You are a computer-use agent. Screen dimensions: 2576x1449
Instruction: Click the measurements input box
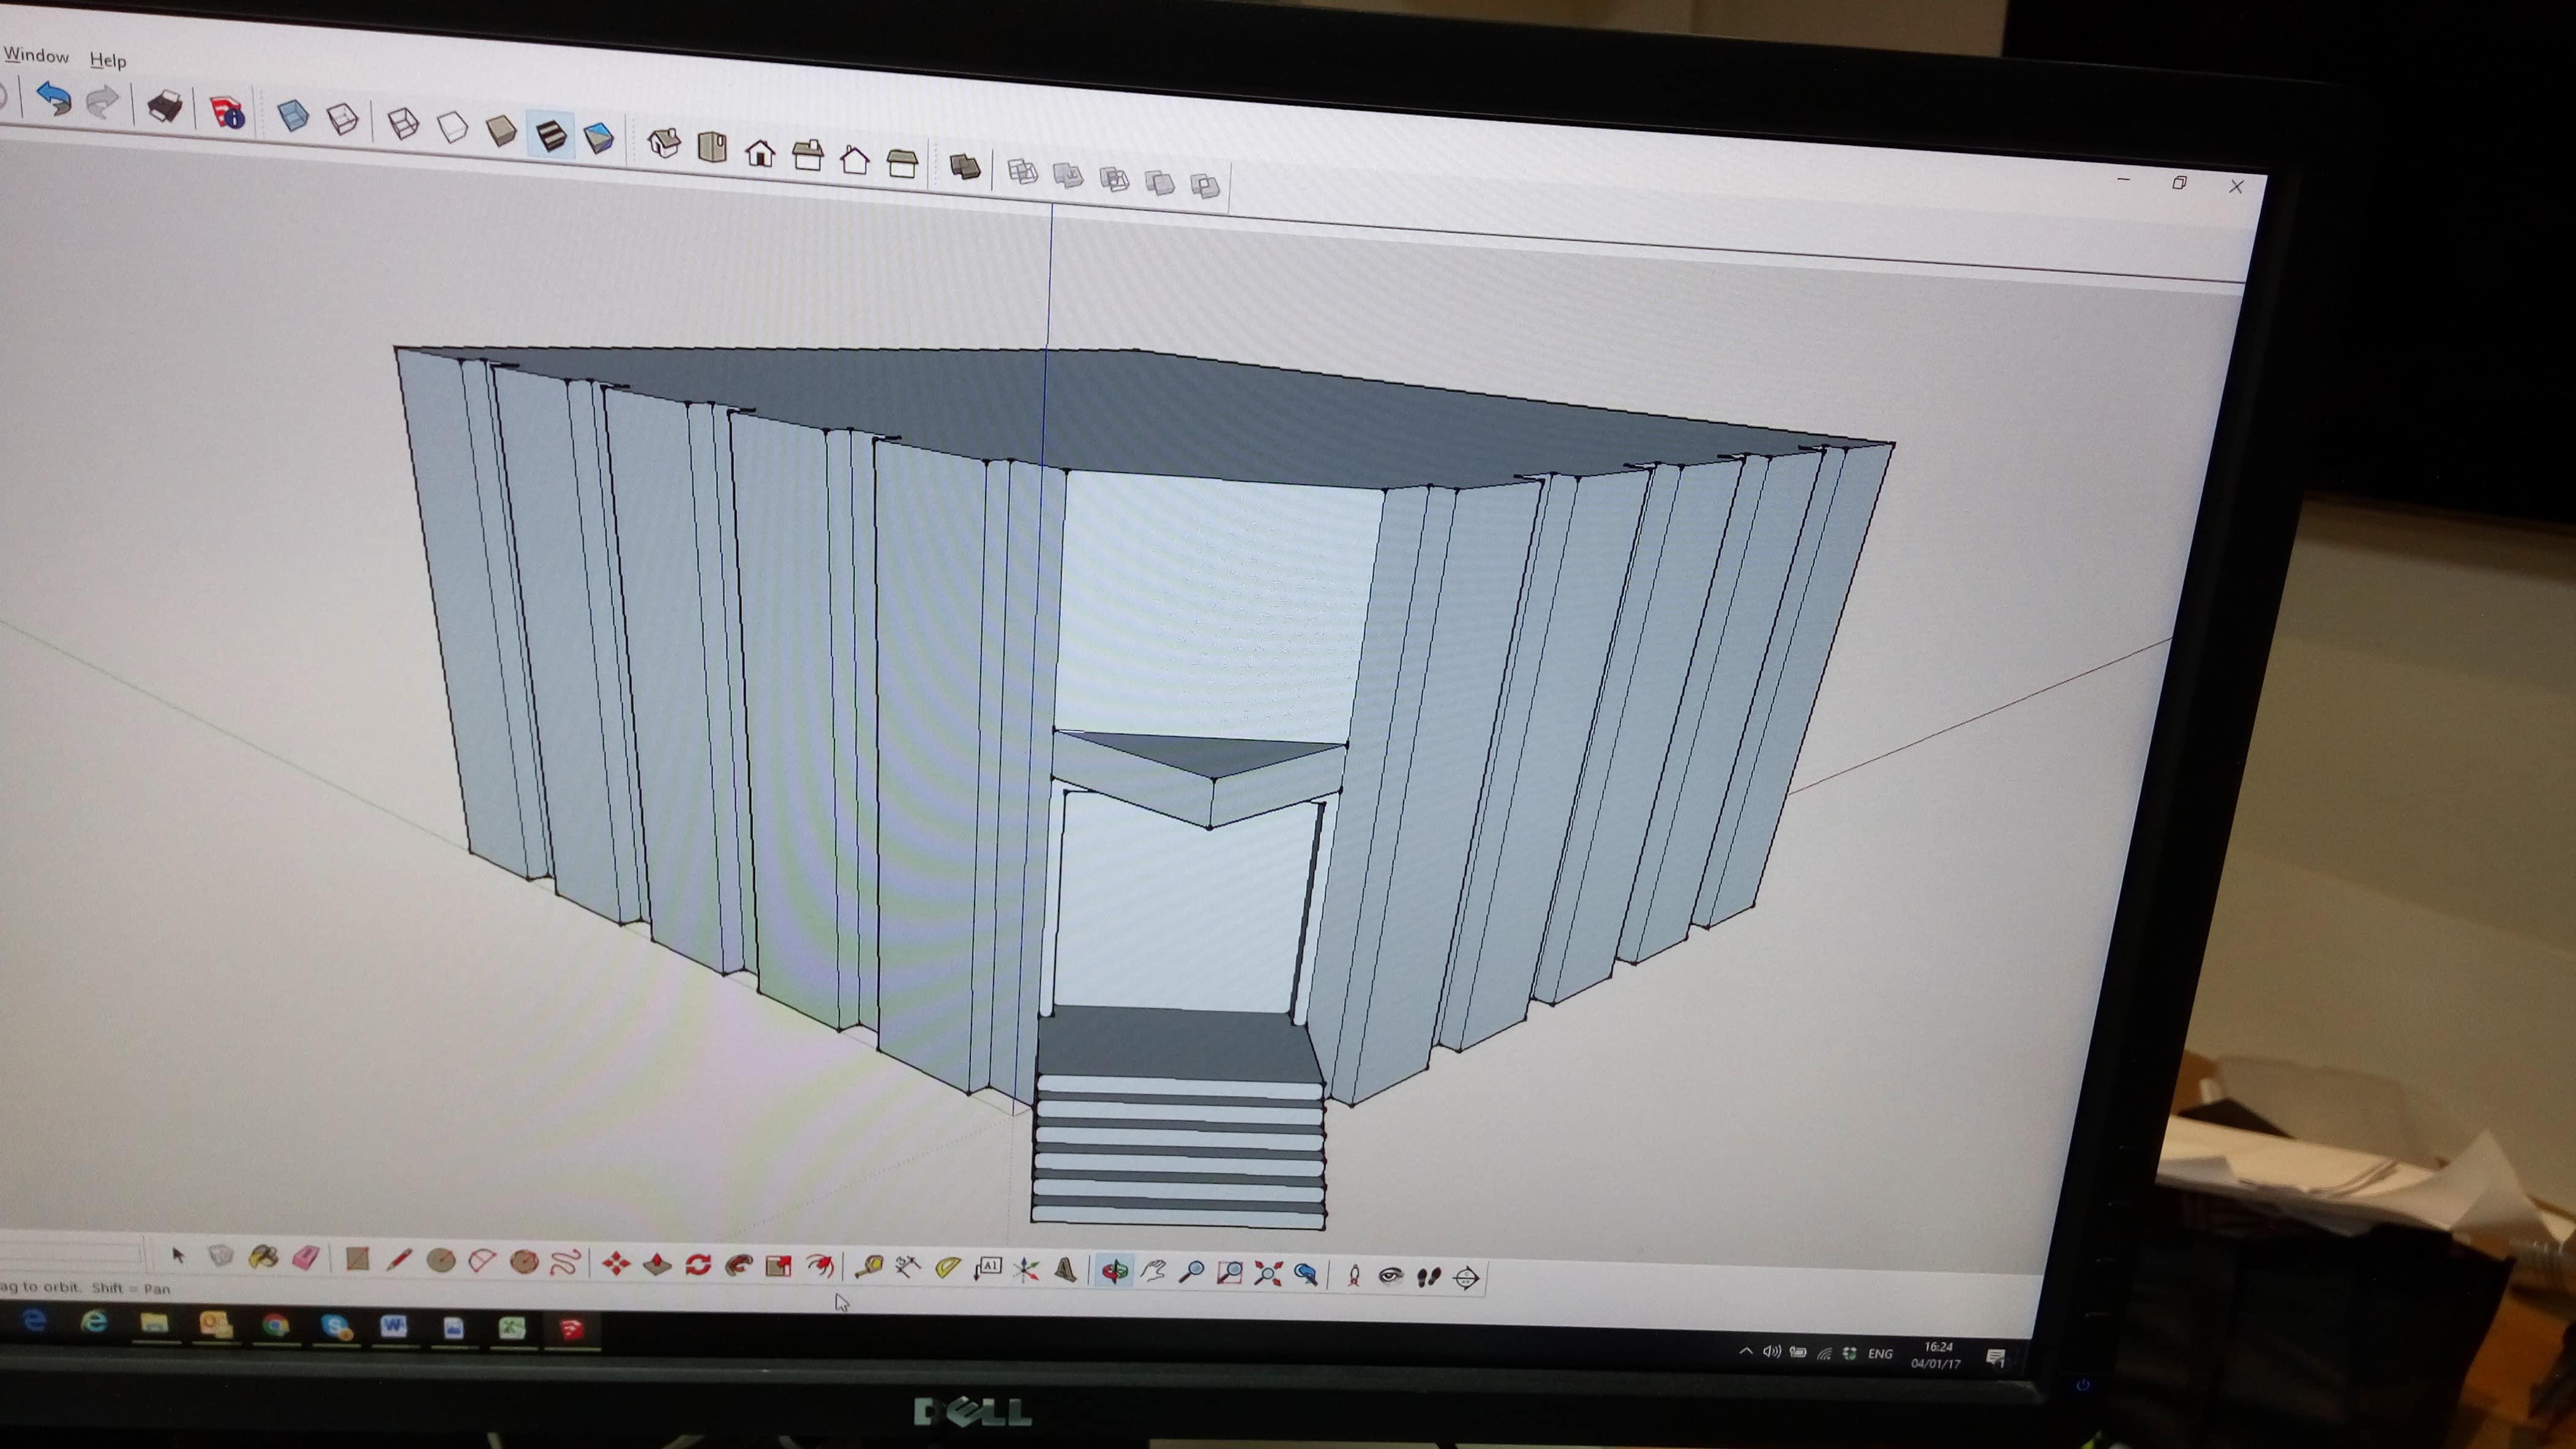[x=70, y=1252]
